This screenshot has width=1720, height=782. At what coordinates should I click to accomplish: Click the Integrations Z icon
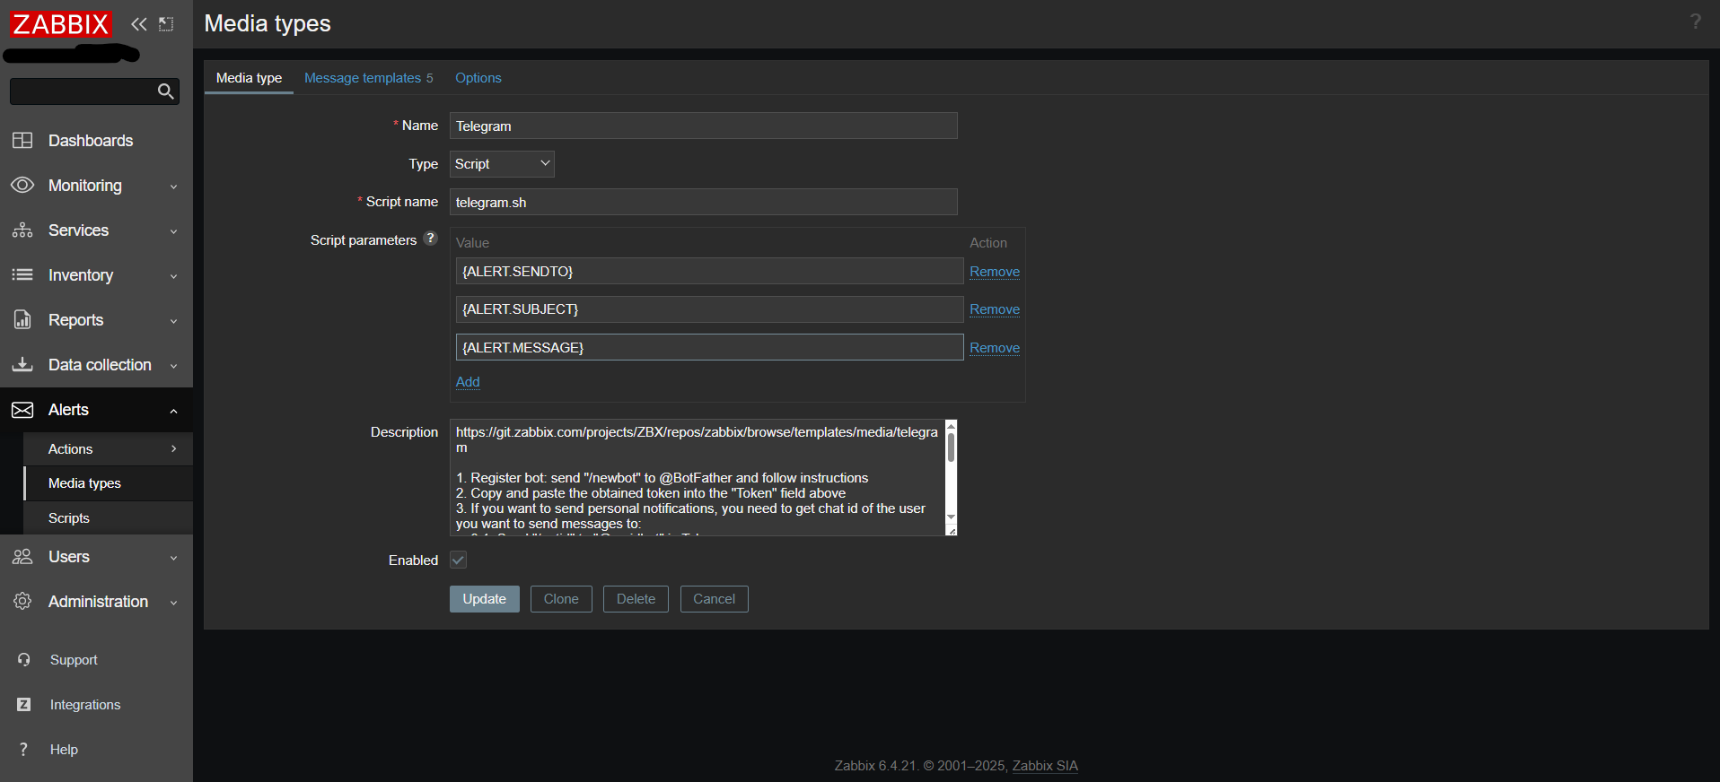(x=24, y=705)
